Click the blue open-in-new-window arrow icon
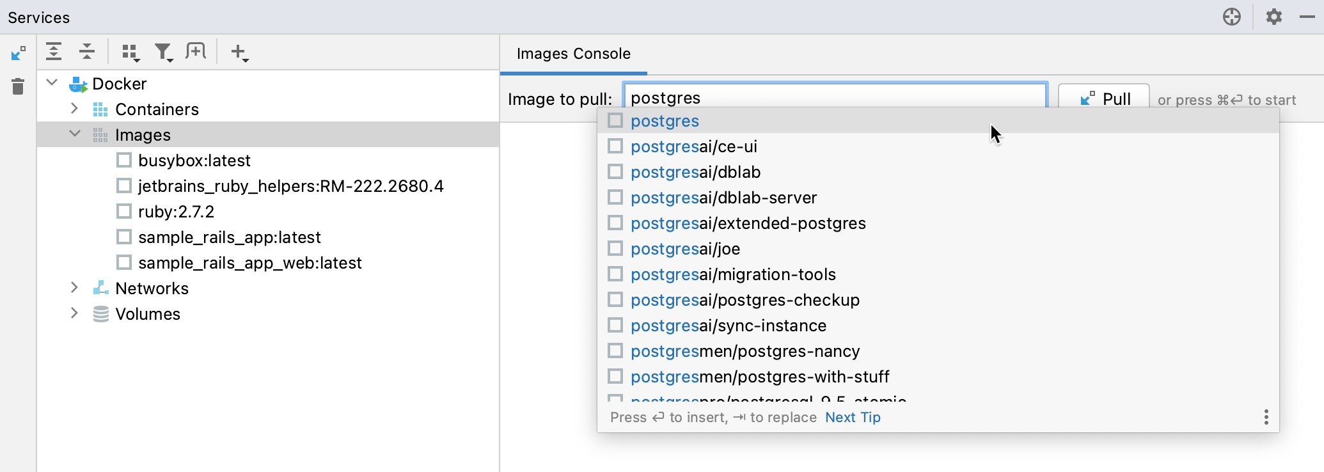 click(x=19, y=53)
